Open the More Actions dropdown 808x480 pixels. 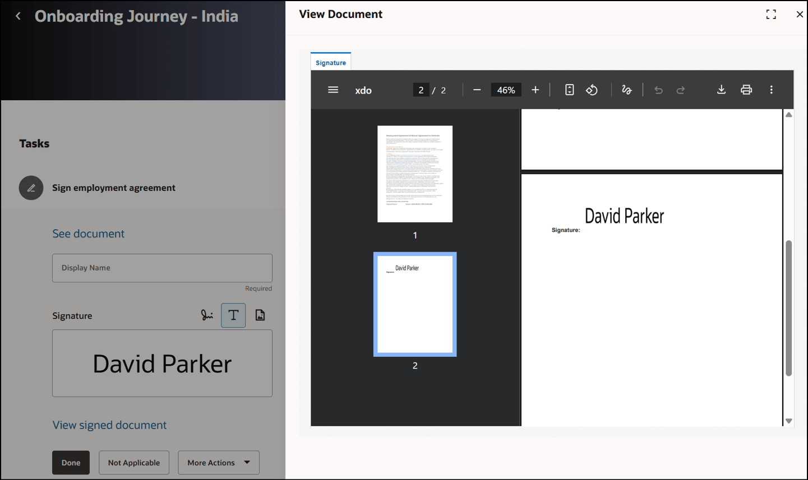(219, 463)
